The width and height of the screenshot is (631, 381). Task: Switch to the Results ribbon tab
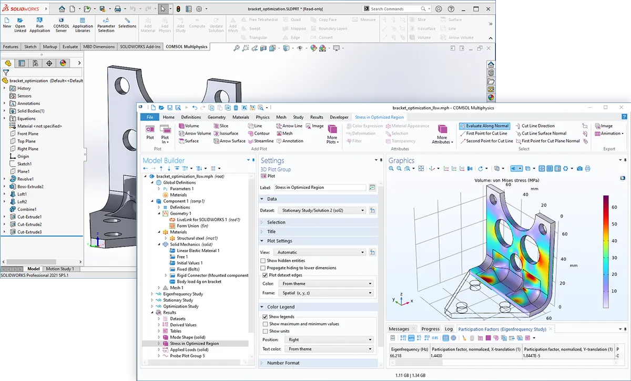point(317,117)
